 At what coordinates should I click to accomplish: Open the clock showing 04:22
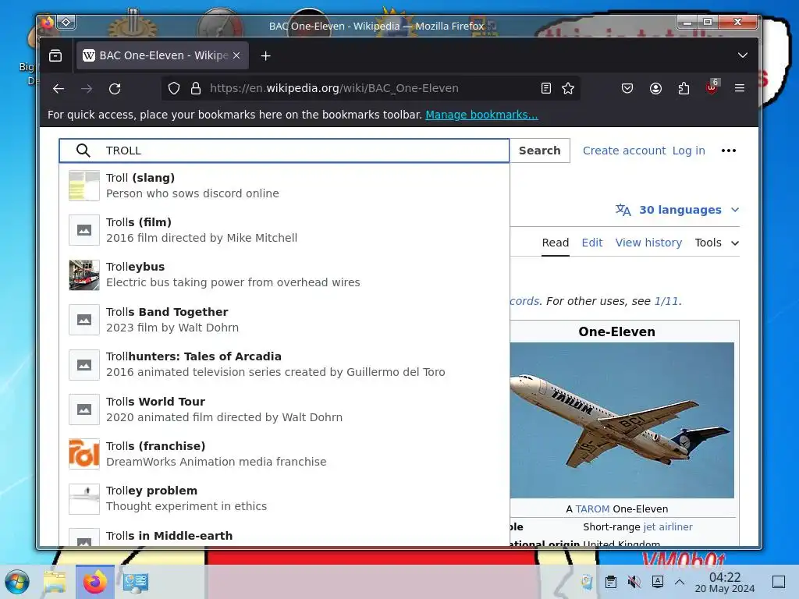point(725,582)
